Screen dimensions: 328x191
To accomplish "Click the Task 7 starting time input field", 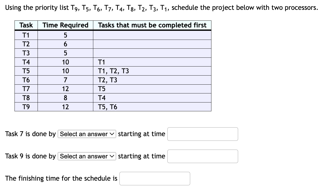I will [203, 134].
